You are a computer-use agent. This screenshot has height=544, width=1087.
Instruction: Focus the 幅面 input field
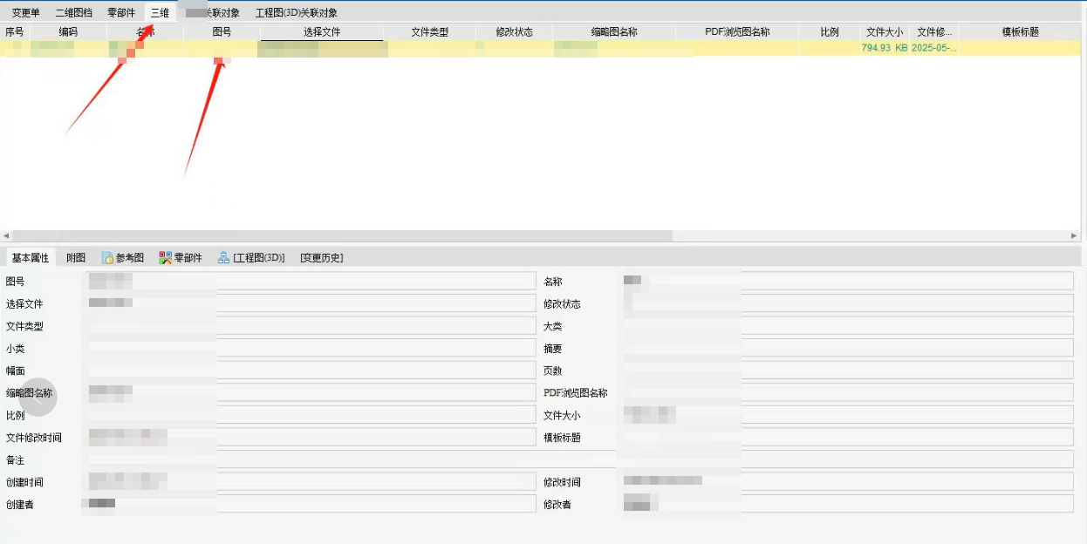pyautogui.click(x=308, y=371)
